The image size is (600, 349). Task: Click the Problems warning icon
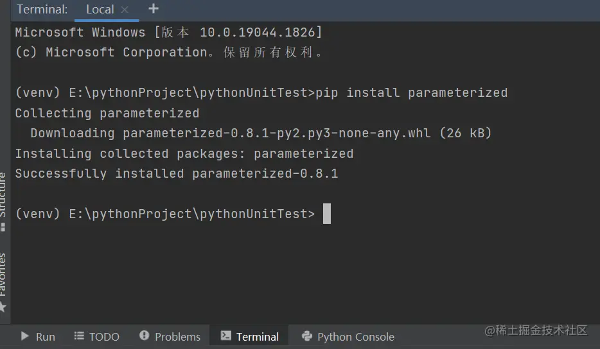[x=145, y=336]
